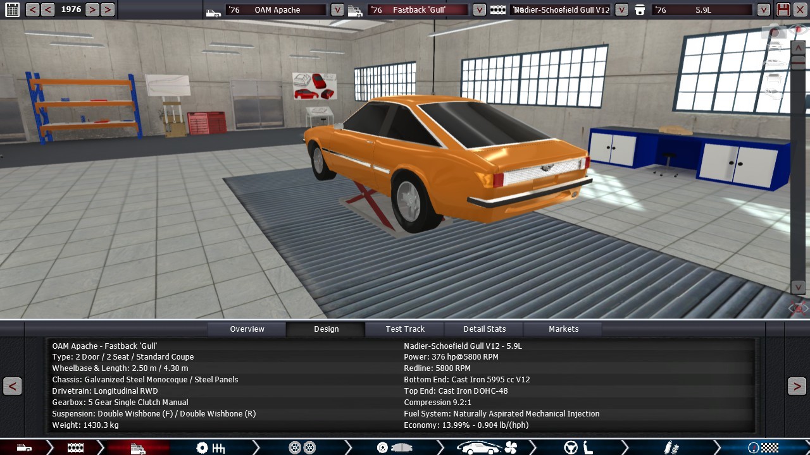This screenshot has width=810, height=455.
Task: Open the brakes section icon
Action: pos(392,448)
